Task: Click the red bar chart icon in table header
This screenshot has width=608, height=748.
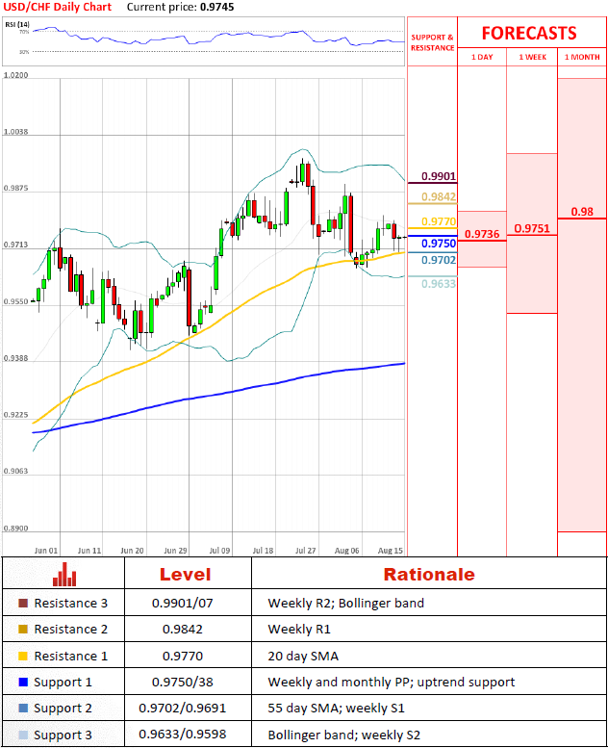Action: tap(64, 575)
